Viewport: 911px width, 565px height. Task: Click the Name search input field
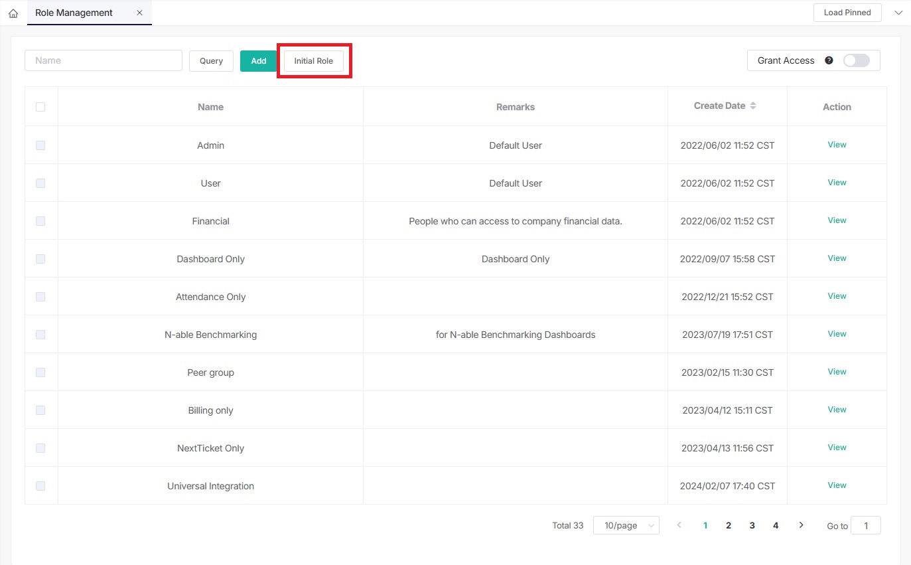click(x=104, y=60)
